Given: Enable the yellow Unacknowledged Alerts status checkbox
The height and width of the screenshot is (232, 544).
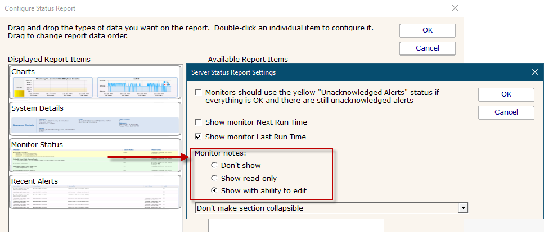Looking at the screenshot, I should point(198,93).
